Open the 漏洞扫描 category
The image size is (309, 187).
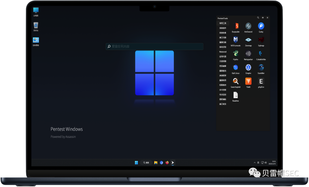223,42
